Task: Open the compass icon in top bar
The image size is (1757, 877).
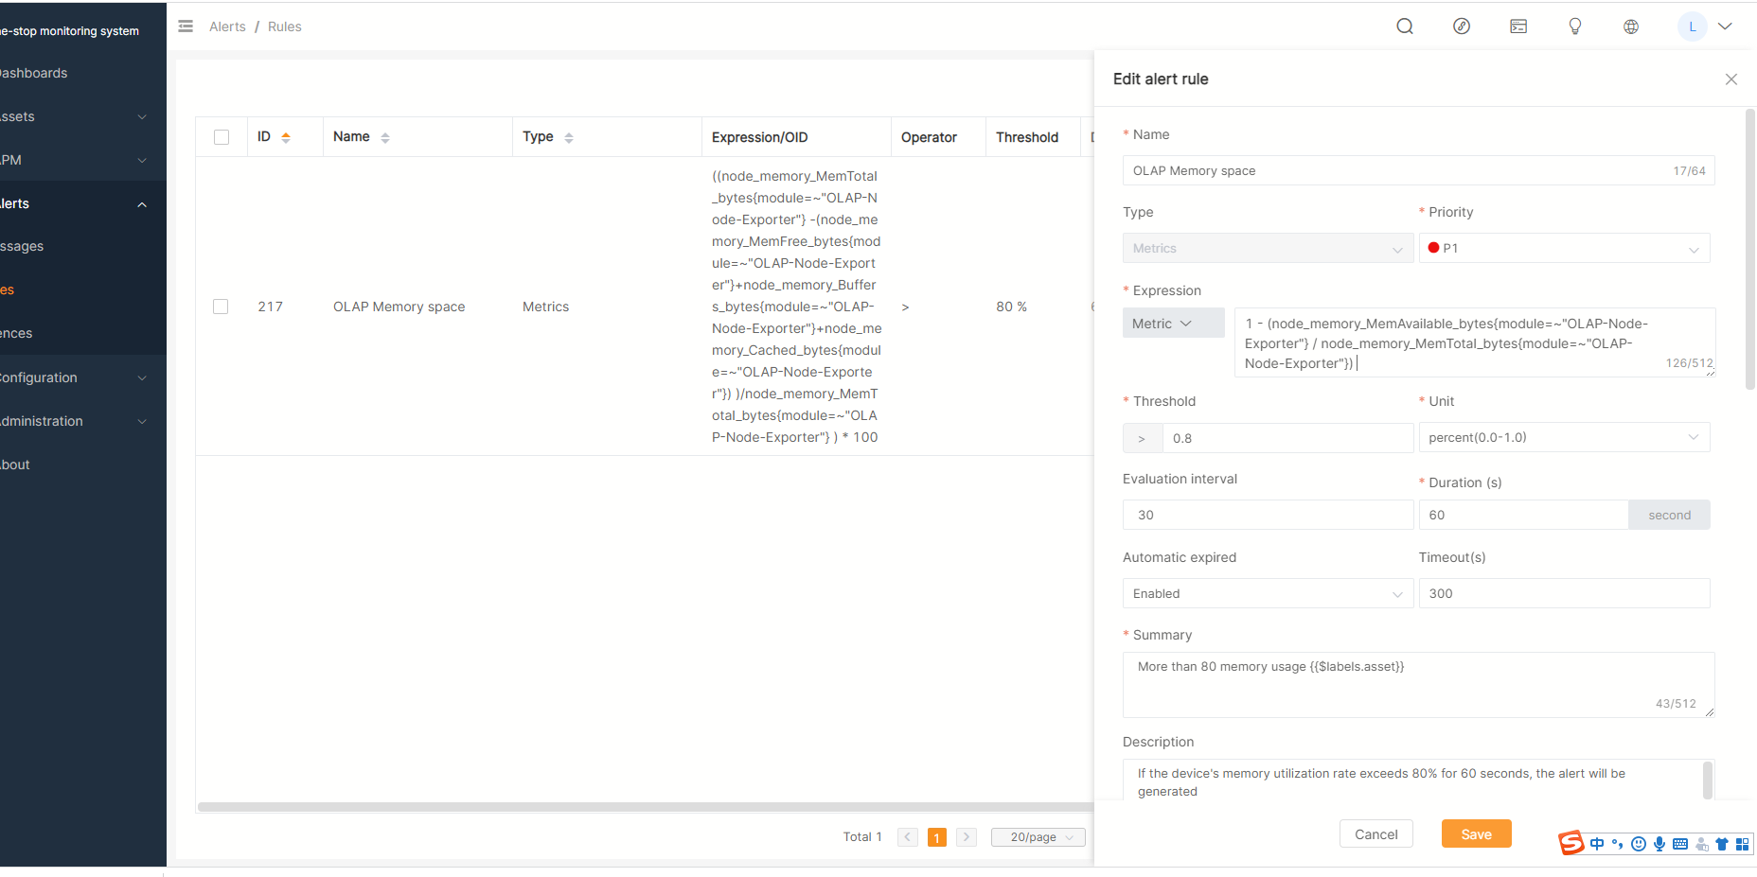Action: 1462,26
